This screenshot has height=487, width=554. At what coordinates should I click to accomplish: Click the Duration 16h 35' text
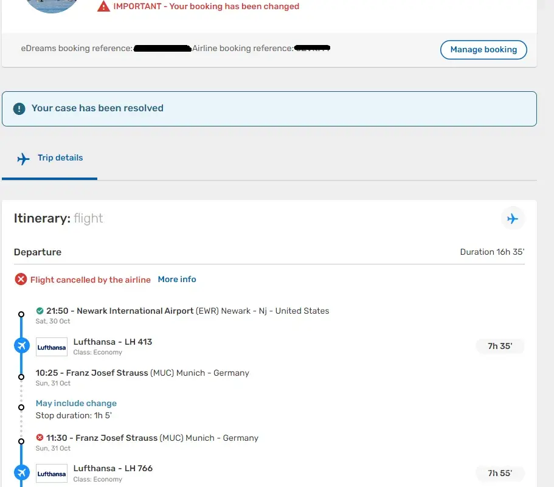click(492, 252)
